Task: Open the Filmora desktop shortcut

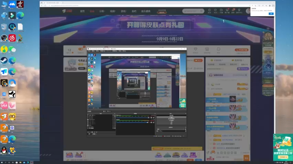Action: click(x=12, y=16)
